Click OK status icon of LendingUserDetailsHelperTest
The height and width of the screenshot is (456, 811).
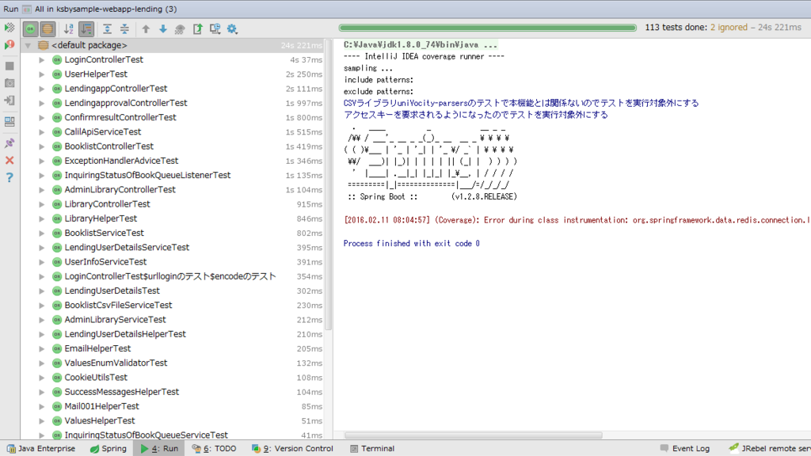coord(57,335)
